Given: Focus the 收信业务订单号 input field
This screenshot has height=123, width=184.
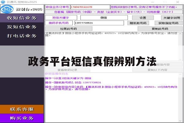Looking at the screenshot, I should [90, 7].
